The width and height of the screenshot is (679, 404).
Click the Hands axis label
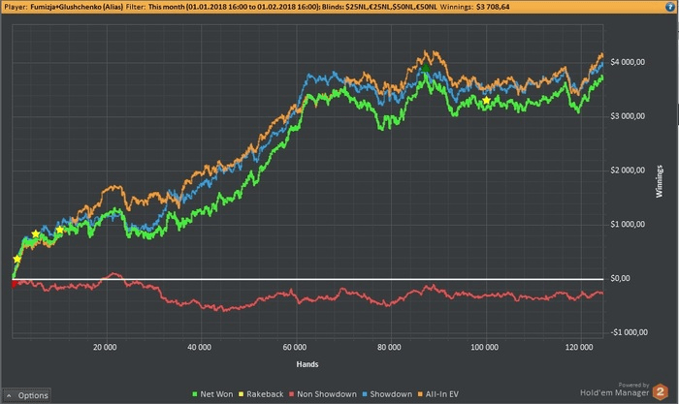307,364
